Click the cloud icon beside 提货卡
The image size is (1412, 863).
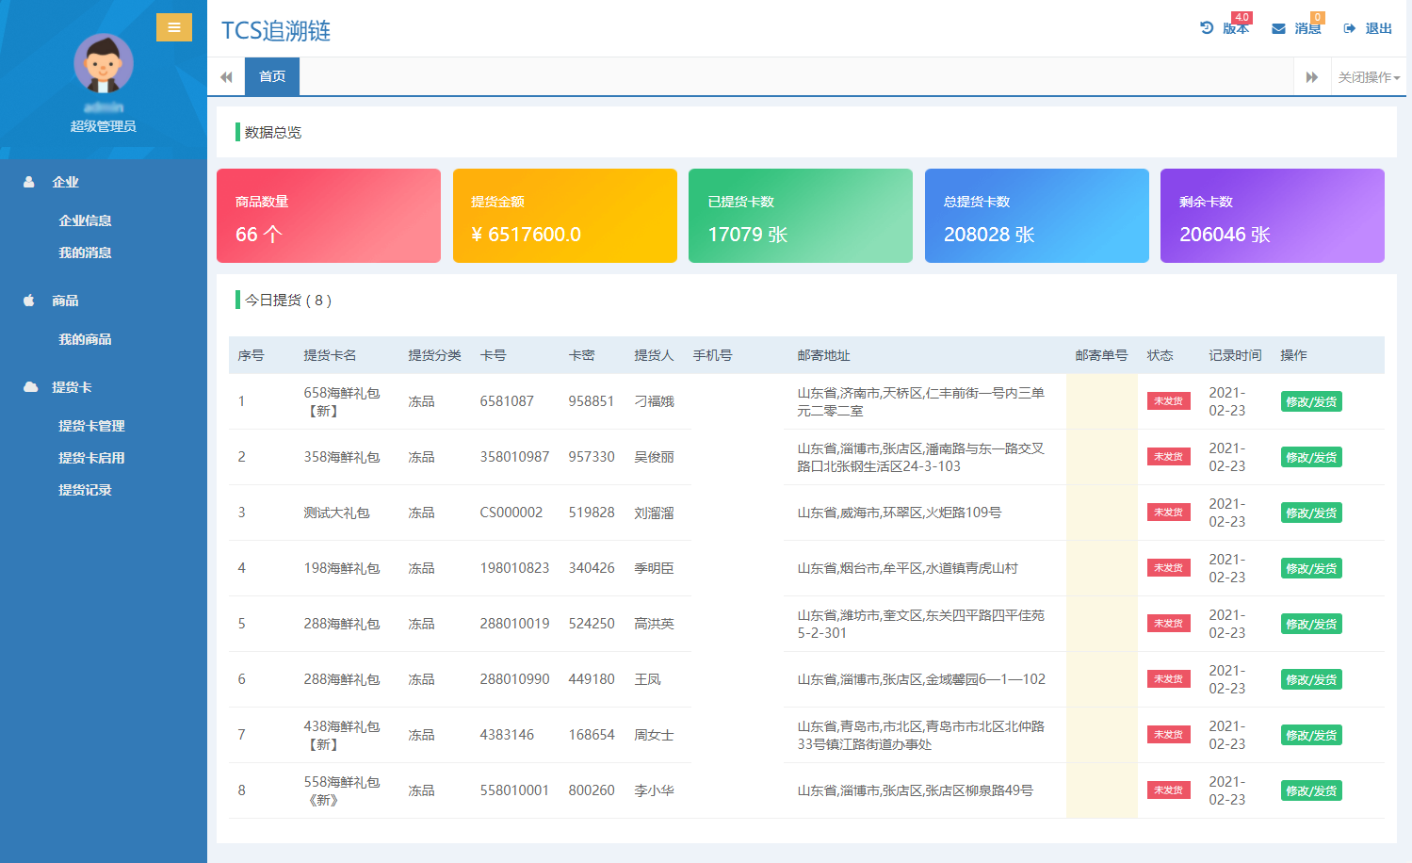click(x=30, y=387)
